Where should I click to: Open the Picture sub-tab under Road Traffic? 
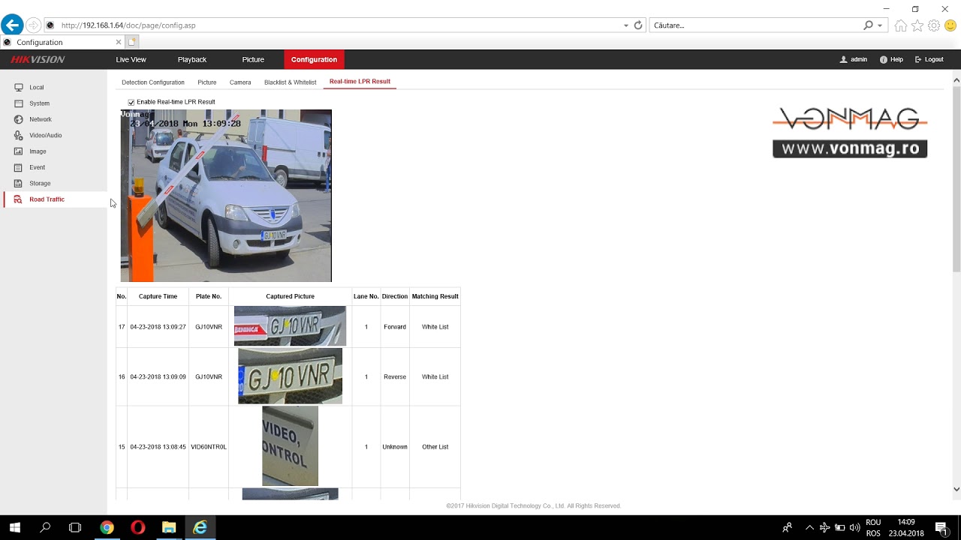point(207,82)
